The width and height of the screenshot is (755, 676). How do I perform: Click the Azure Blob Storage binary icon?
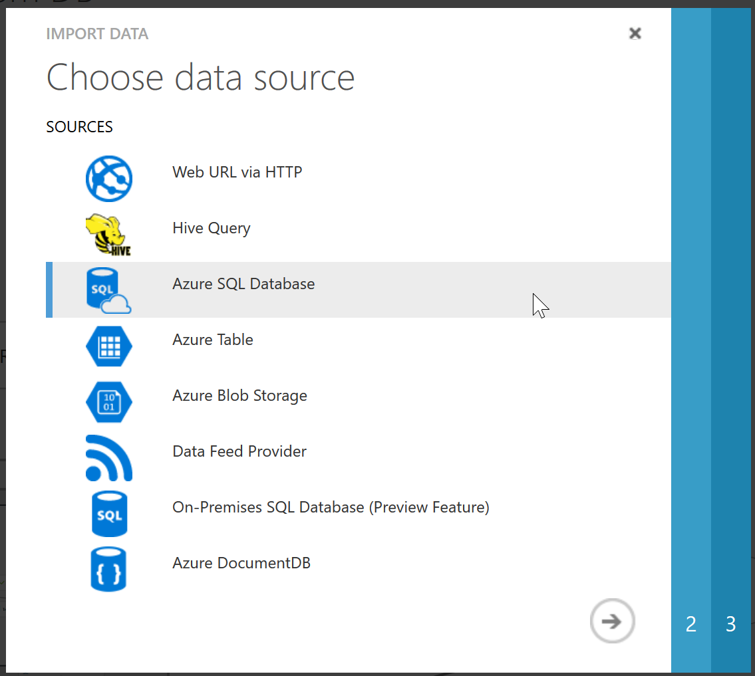pos(109,402)
